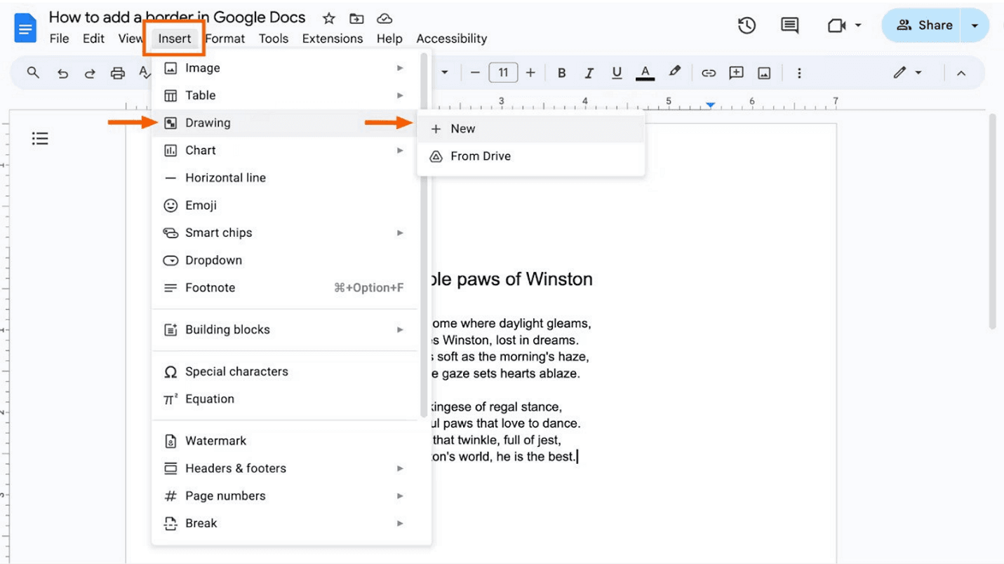Expand Headers & footers submenu

[285, 468]
